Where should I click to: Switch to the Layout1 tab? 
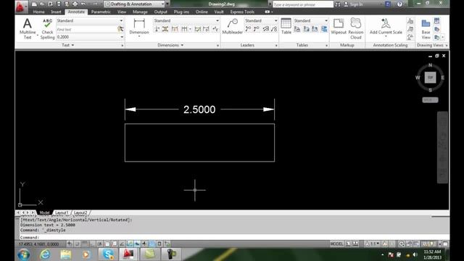(x=62, y=212)
